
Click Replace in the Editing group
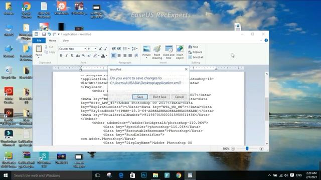click(195, 52)
